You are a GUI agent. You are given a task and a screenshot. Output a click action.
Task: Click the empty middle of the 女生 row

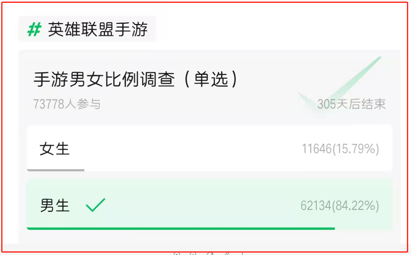coord(183,148)
